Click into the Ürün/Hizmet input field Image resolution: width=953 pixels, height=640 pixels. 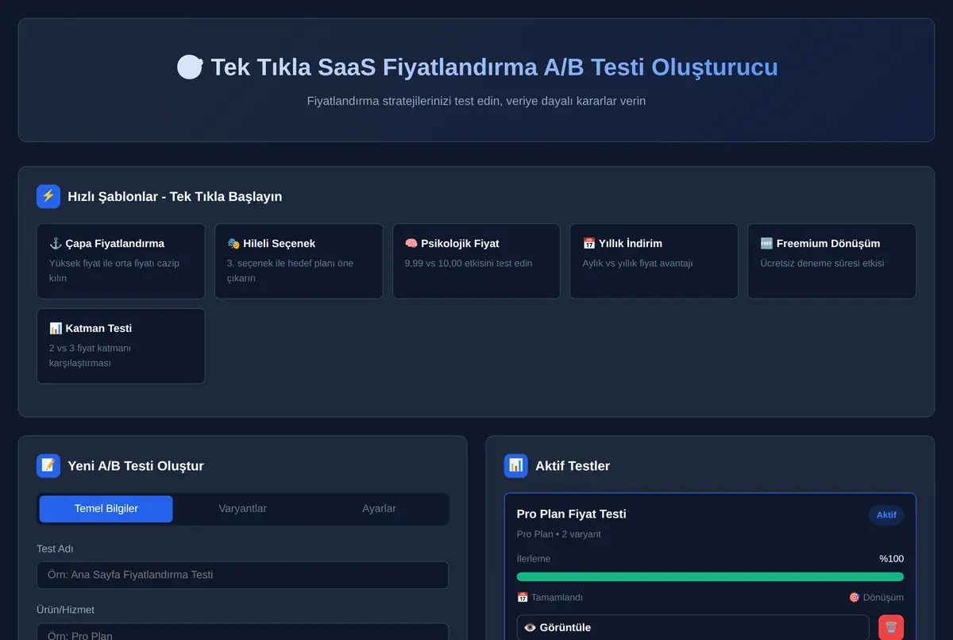point(242,632)
